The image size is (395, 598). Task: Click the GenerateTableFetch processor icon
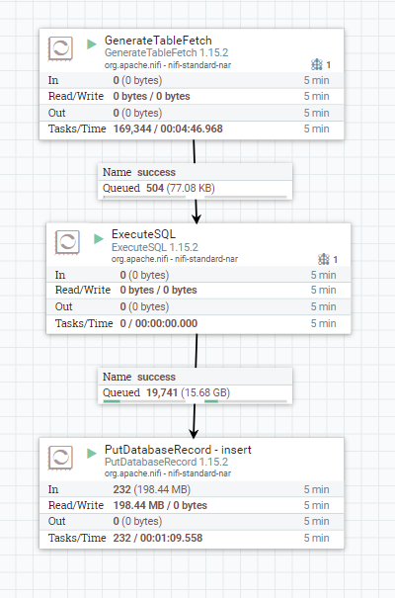point(60,48)
